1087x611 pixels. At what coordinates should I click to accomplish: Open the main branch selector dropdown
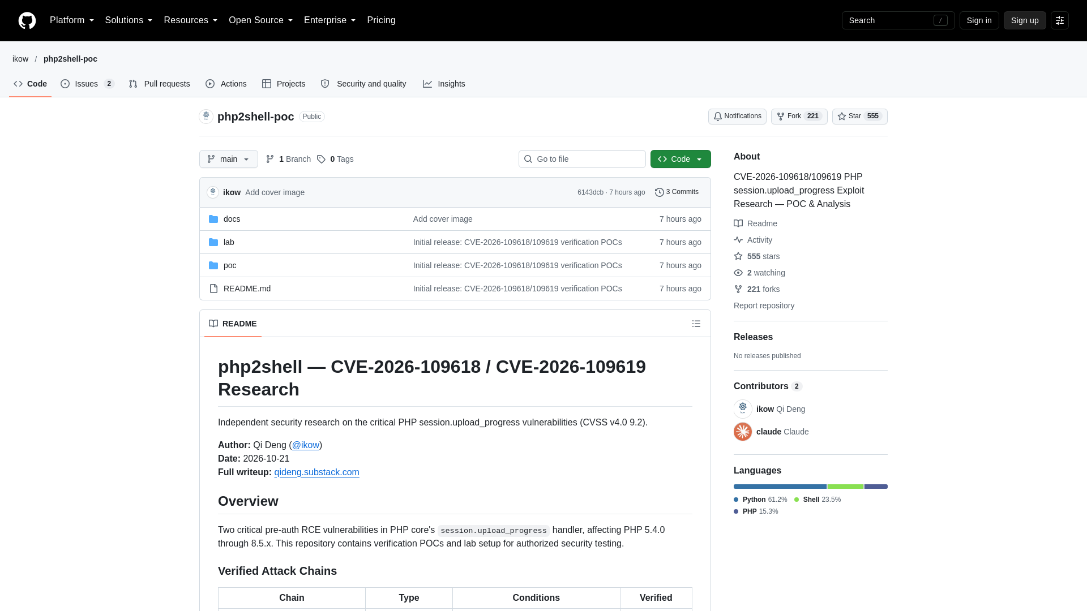click(x=229, y=159)
